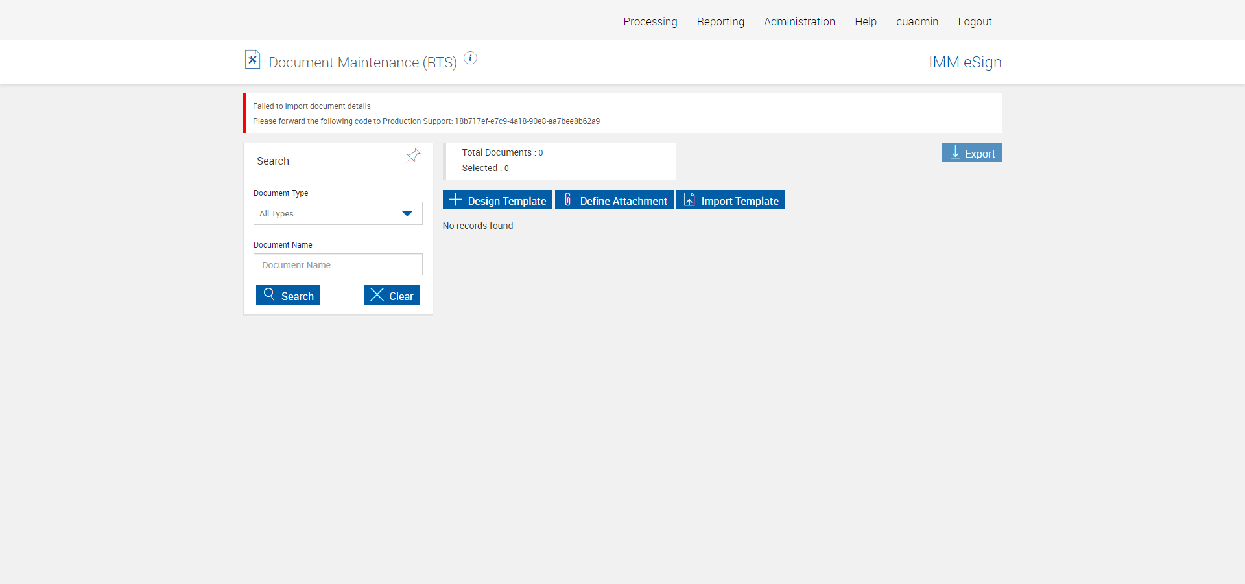Open the Help menu
This screenshot has height=584, width=1245.
click(866, 21)
